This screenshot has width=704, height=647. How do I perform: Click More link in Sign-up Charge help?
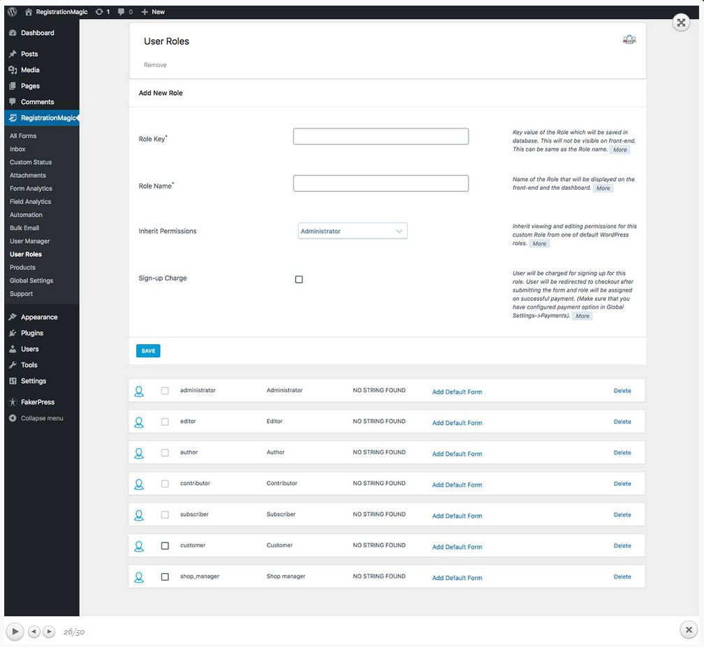pyautogui.click(x=582, y=316)
